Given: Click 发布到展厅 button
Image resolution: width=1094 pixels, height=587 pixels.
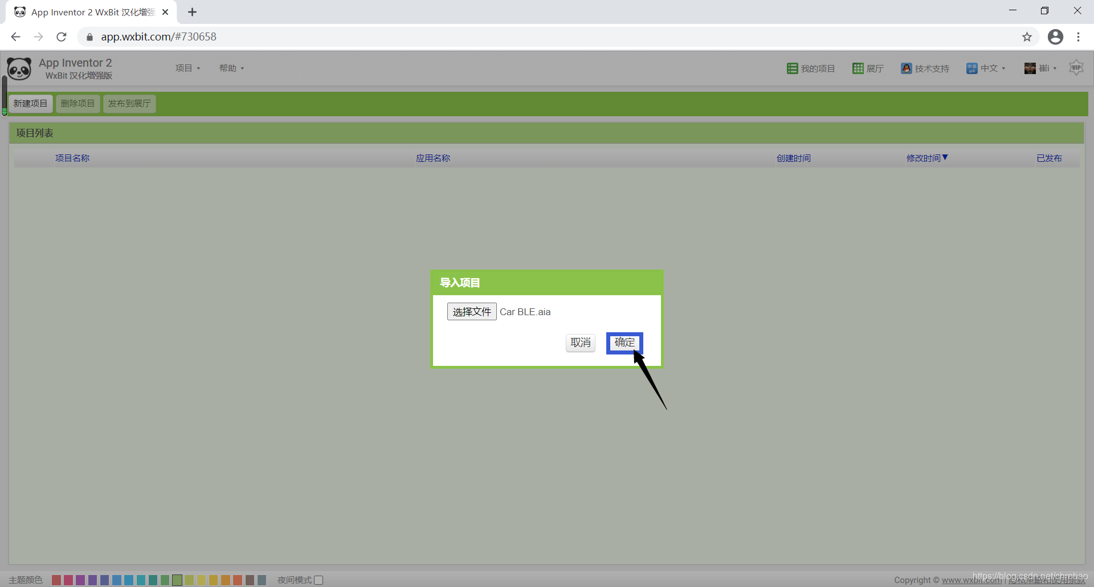Looking at the screenshot, I should [129, 103].
